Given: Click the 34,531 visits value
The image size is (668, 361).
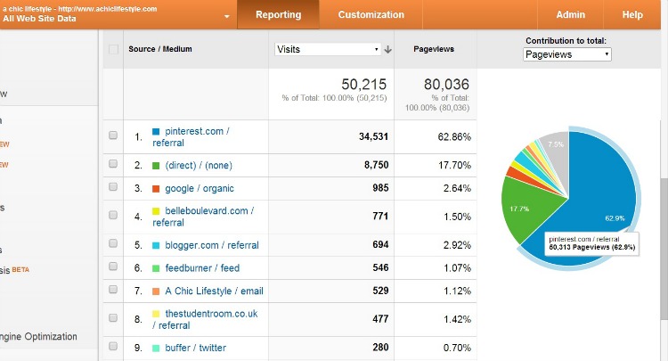Looking at the screenshot, I should click(x=373, y=136).
